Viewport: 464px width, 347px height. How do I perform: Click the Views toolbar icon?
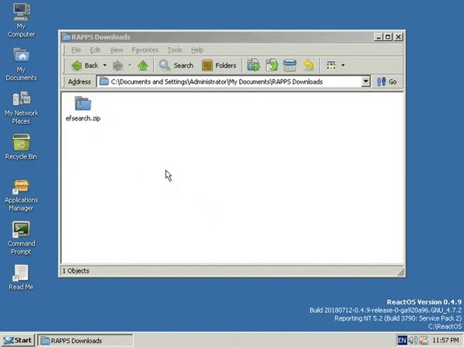(331, 66)
